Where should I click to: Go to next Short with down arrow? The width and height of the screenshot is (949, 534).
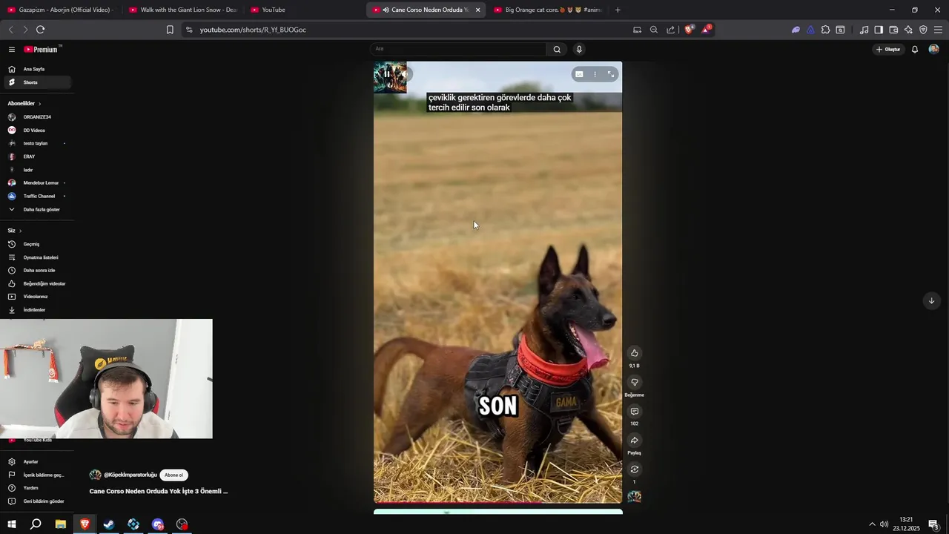(x=931, y=300)
